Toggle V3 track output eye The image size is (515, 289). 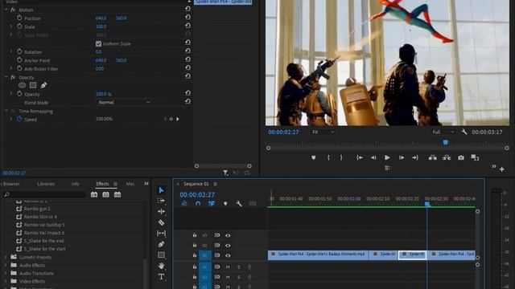pos(228,235)
